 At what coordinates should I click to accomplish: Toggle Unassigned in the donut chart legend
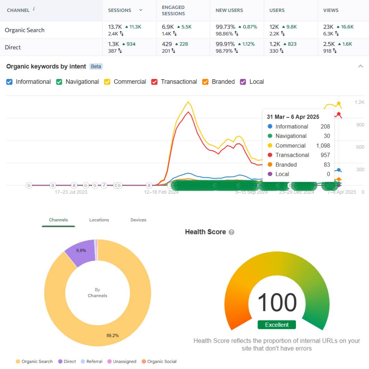[122, 361]
